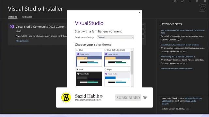
Task: Click the Blue theme preview thumbnail
Action: pyautogui.click(x=89, y=59)
